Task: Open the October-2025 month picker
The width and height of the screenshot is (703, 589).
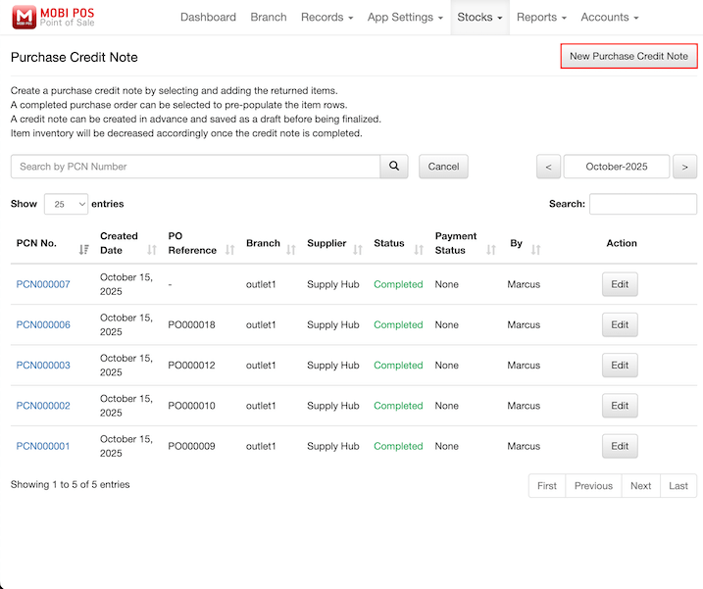Action: click(x=617, y=167)
